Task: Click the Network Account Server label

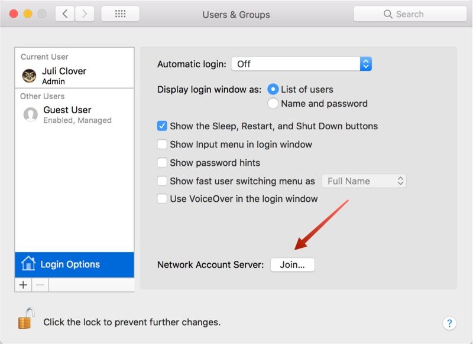Action: point(210,265)
